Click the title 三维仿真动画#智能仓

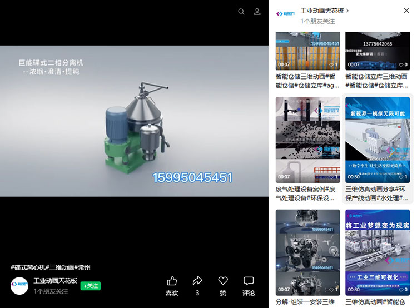click(x=375, y=302)
